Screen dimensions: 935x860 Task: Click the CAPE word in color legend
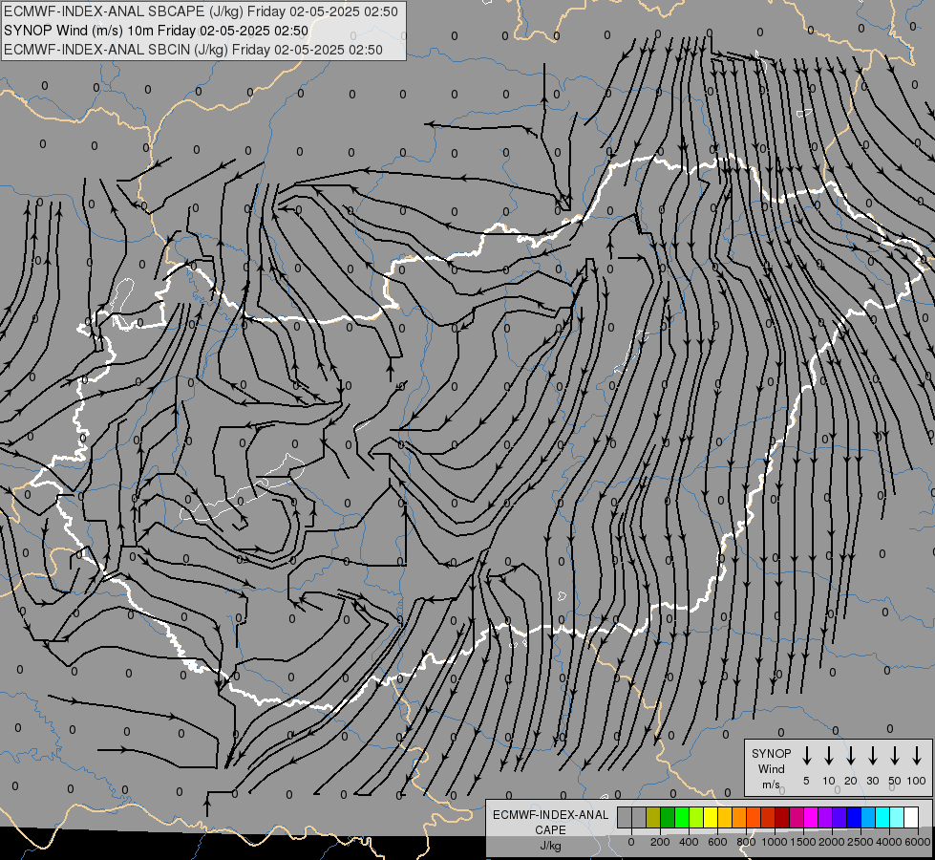pos(550,830)
